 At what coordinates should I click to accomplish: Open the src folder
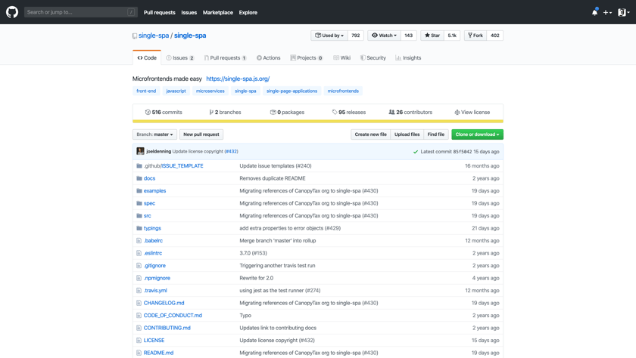click(x=147, y=216)
